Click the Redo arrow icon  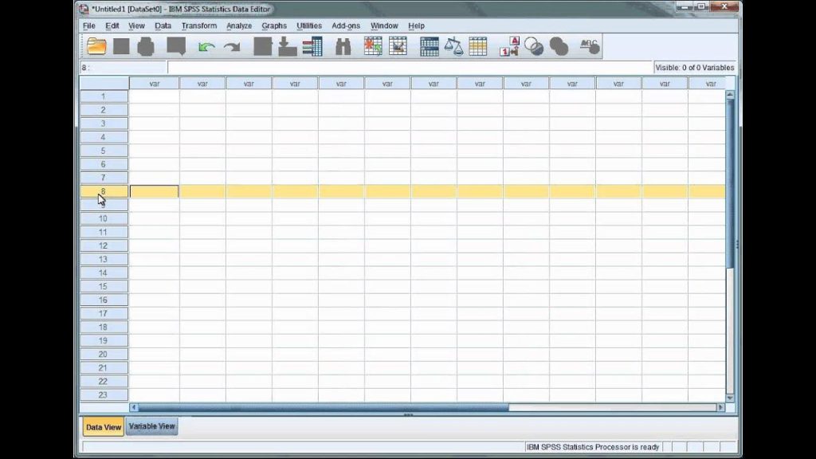[x=232, y=47]
